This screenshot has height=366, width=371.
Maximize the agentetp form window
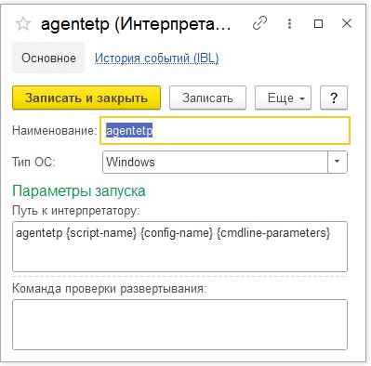pyautogui.click(x=318, y=23)
